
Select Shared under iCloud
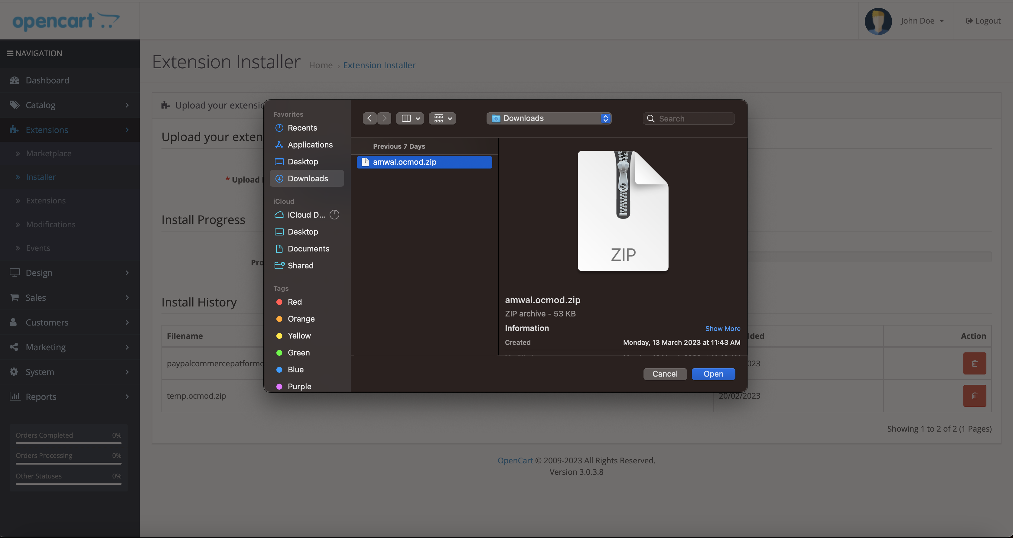[307, 265]
